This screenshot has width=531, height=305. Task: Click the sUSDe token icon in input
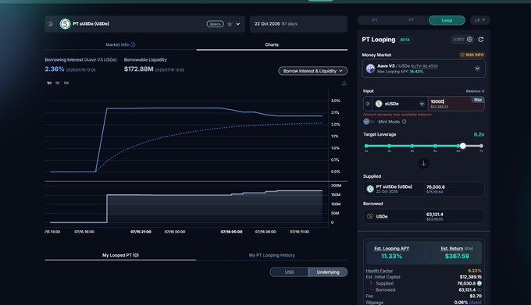[379, 104]
